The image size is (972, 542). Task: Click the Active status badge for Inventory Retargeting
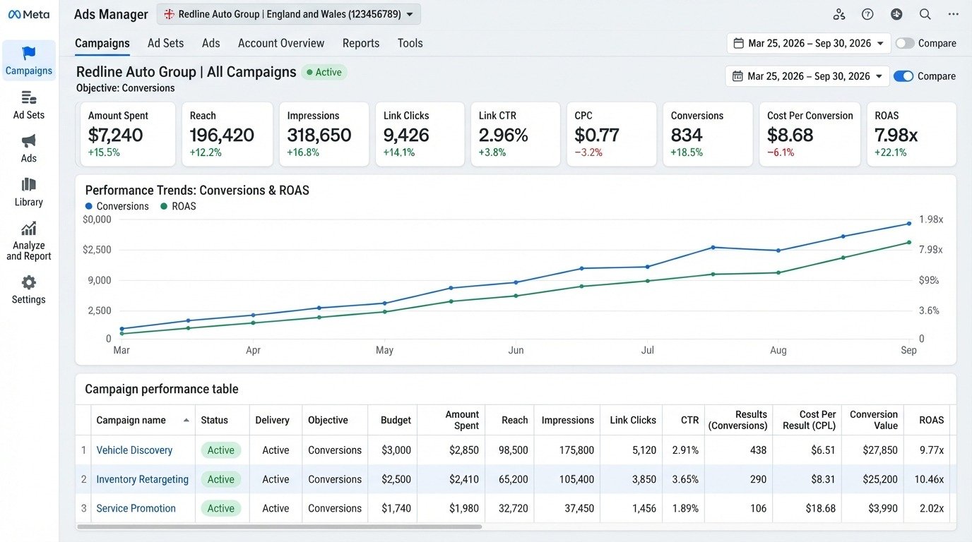pyautogui.click(x=220, y=479)
